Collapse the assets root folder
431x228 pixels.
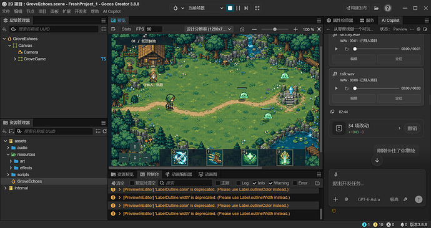point(5,141)
